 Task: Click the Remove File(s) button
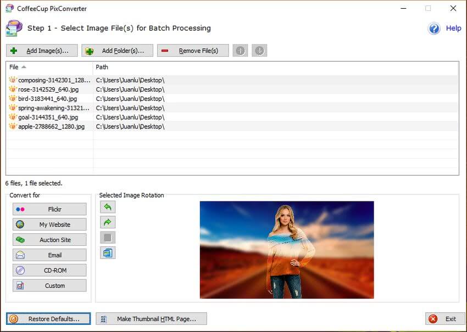pyautogui.click(x=193, y=50)
